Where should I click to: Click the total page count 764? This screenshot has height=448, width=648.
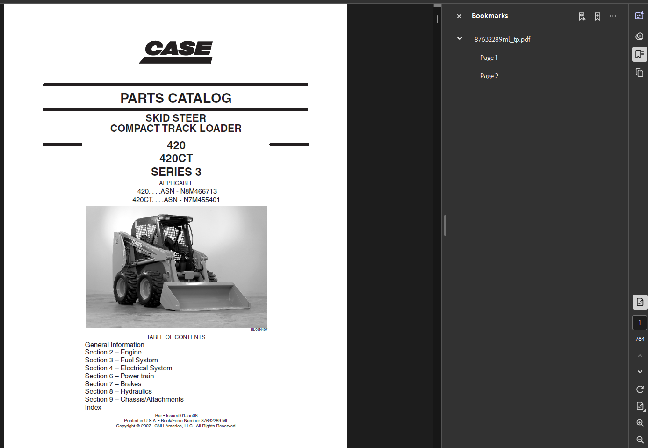(x=640, y=339)
